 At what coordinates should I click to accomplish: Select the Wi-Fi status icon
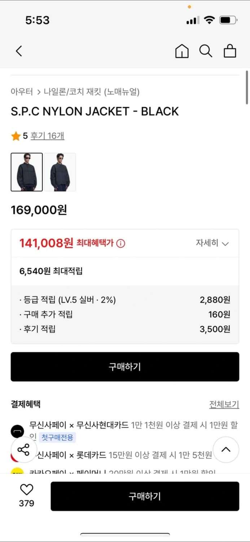point(209,20)
